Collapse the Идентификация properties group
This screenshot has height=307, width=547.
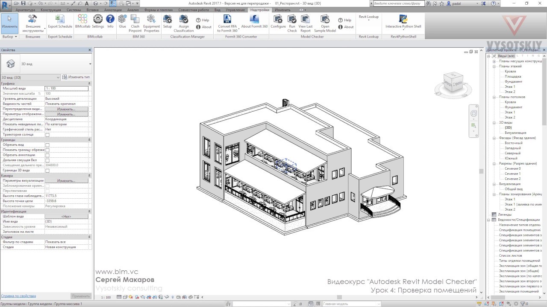[x=89, y=211]
